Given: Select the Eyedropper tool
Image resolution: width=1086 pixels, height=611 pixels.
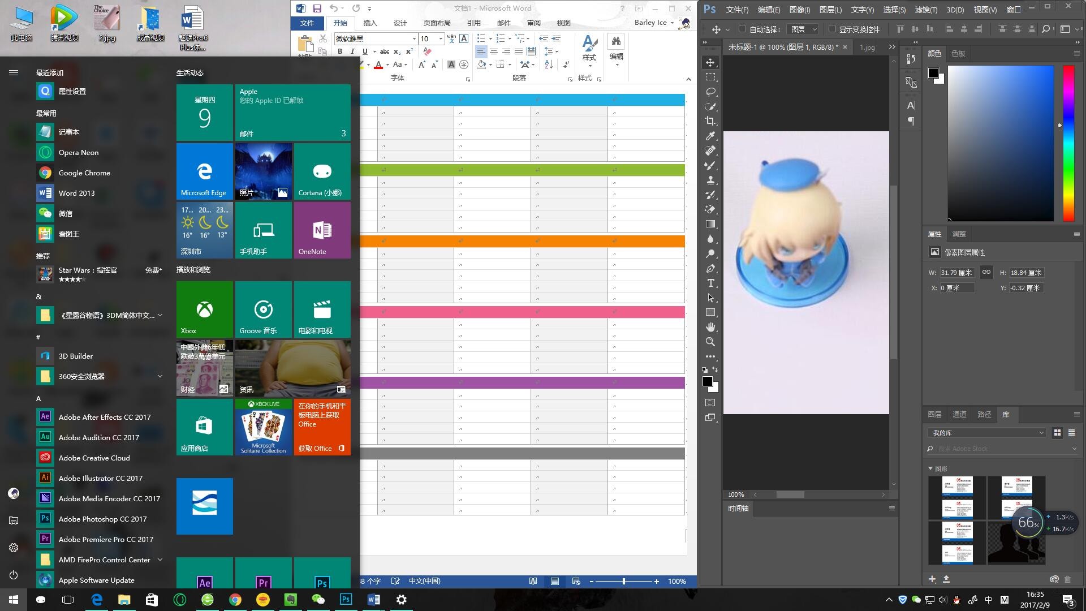Looking at the screenshot, I should click(710, 136).
